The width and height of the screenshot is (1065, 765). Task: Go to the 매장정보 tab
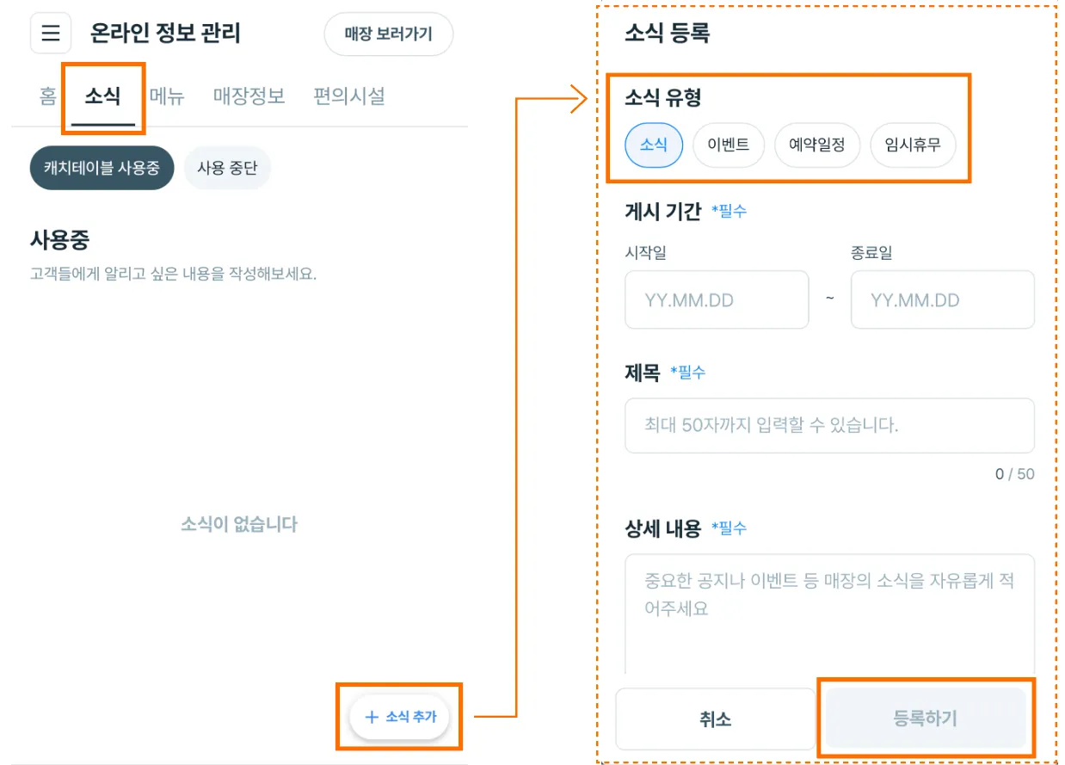[249, 96]
